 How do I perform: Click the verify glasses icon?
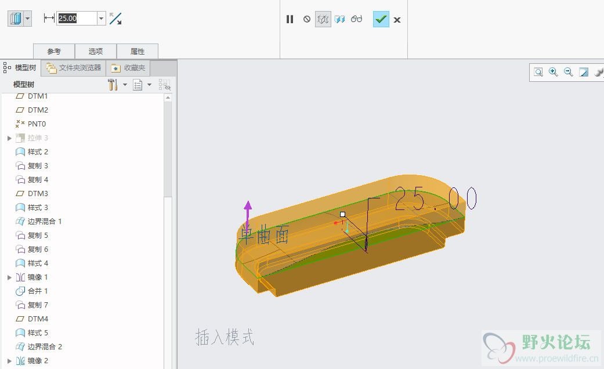point(356,19)
